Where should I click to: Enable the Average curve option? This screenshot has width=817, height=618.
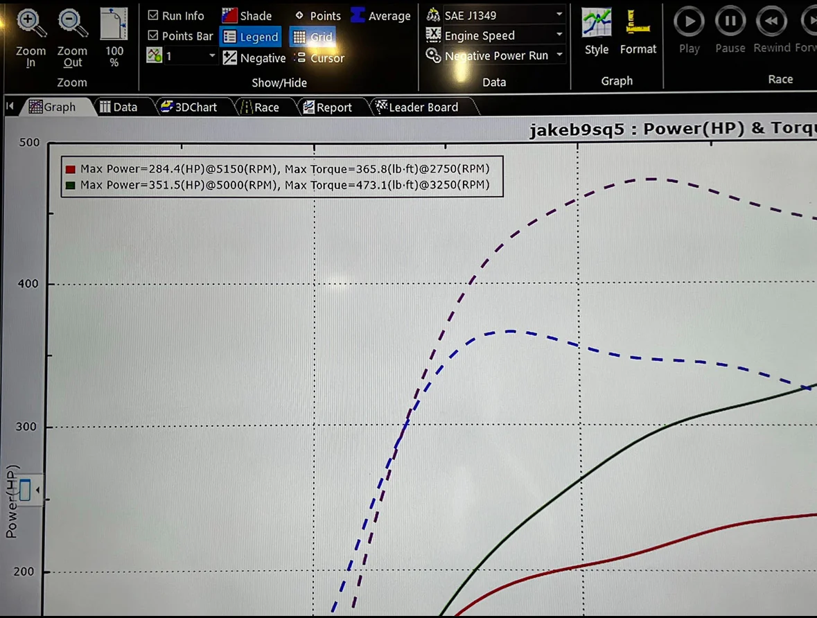tap(358, 15)
